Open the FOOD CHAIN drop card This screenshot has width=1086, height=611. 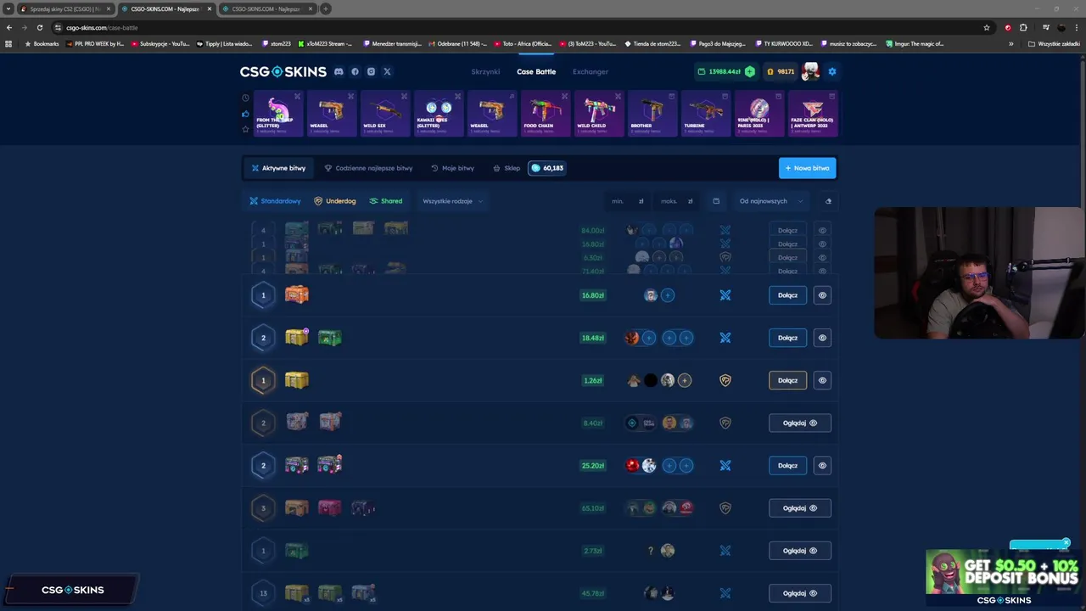(x=546, y=113)
